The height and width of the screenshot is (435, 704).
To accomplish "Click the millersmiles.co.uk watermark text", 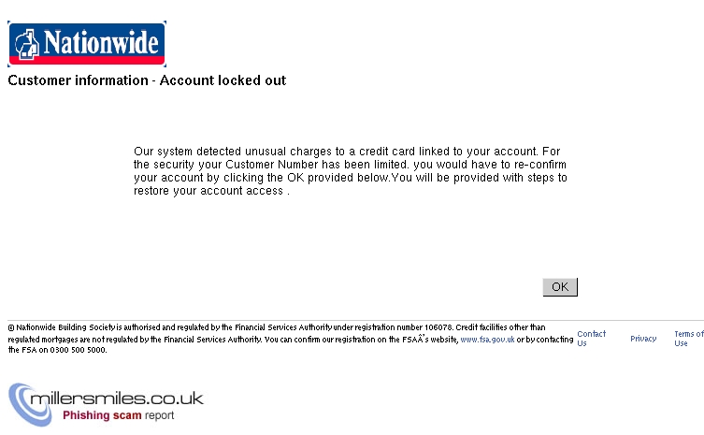I will (x=117, y=399).
